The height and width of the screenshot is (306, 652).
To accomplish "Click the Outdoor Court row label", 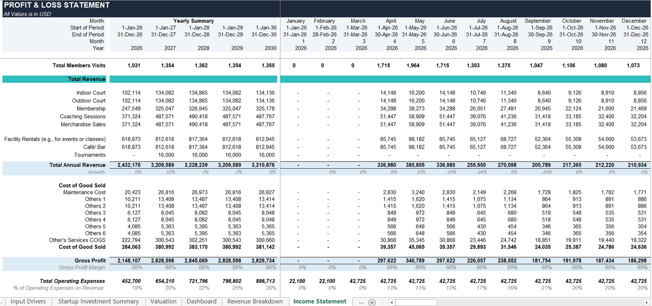I will click(89, 101).
